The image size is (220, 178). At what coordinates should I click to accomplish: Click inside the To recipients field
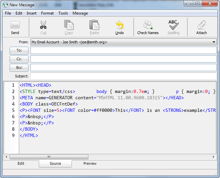click(x=124, y=50)
